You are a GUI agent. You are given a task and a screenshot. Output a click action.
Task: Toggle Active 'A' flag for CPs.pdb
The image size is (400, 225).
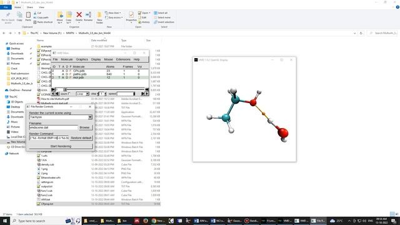pos(63,71)
